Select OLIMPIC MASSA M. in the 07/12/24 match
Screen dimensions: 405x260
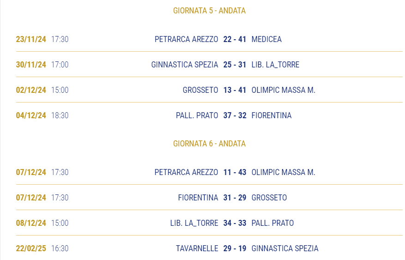click(284, 172)
